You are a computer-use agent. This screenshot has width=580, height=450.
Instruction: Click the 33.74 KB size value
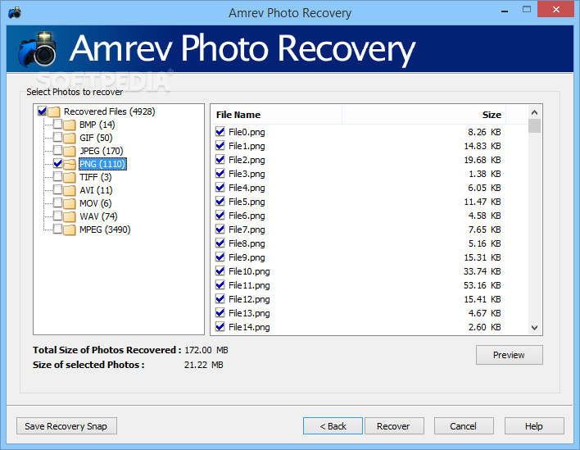483,271
